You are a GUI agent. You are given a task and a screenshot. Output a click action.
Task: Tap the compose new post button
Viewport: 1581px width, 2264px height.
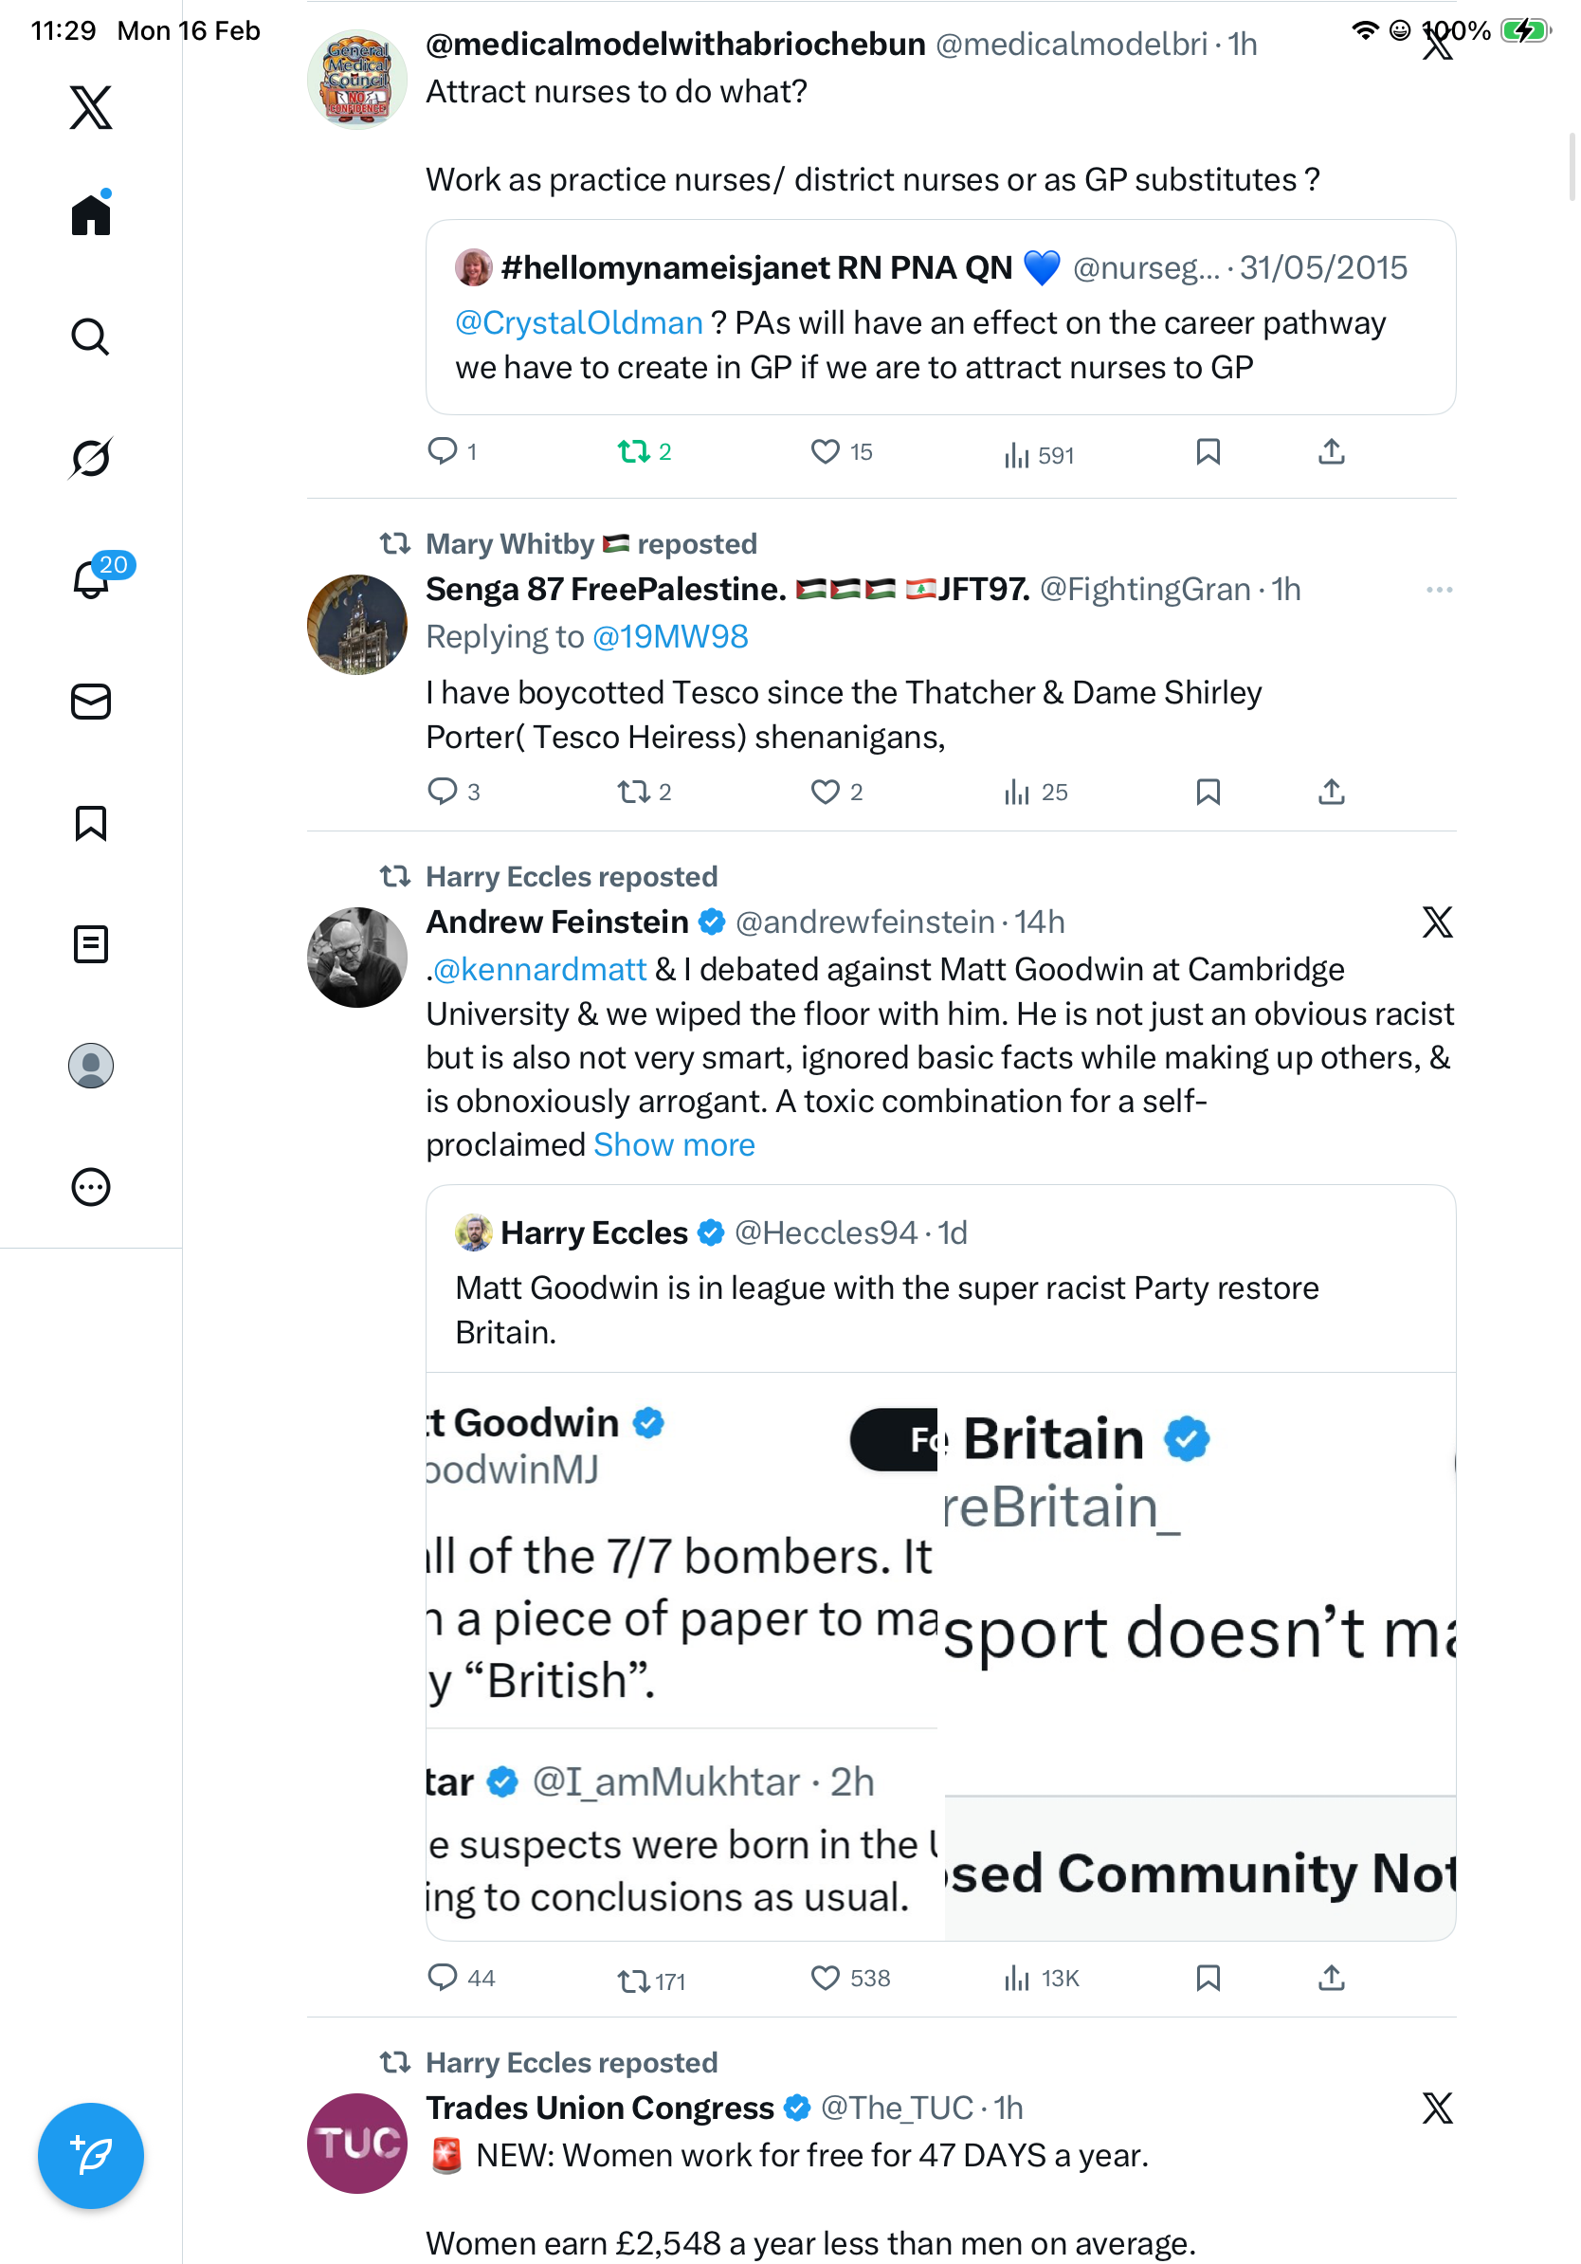(90, 2156)
